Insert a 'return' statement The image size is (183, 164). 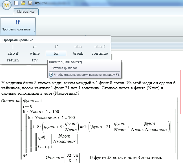[13, 60]
